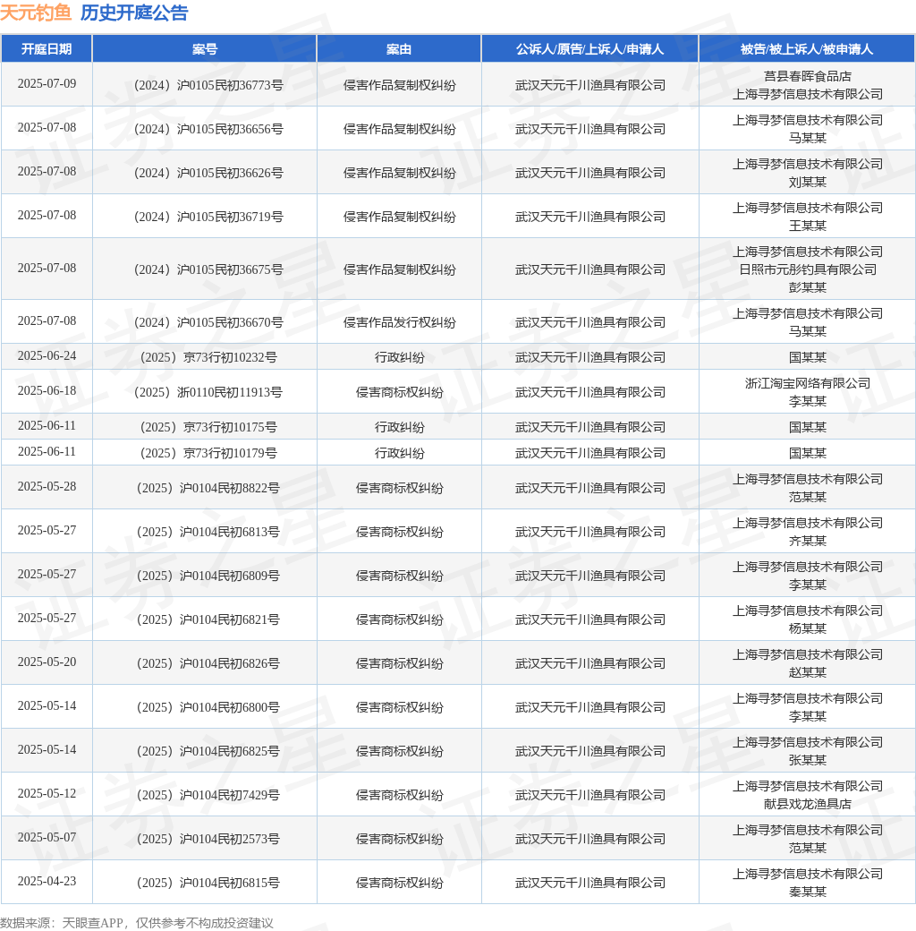Click case number 浙0110民初11913号

pyautogui.click(x=230, y=392)
